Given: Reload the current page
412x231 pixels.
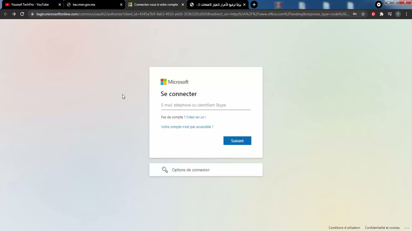Looking at the screenshot, I should click(x=22, y=14).
